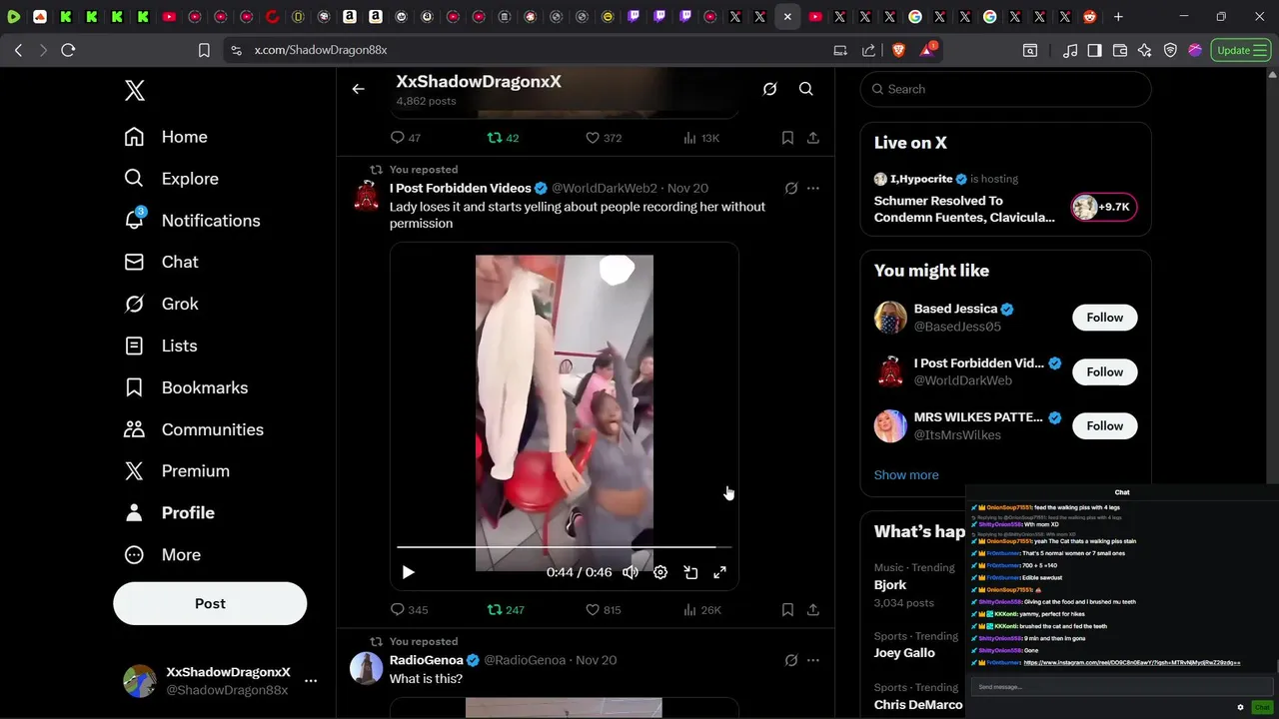Share the post with 13K views

pyautogui.click(x=813, y=138)
